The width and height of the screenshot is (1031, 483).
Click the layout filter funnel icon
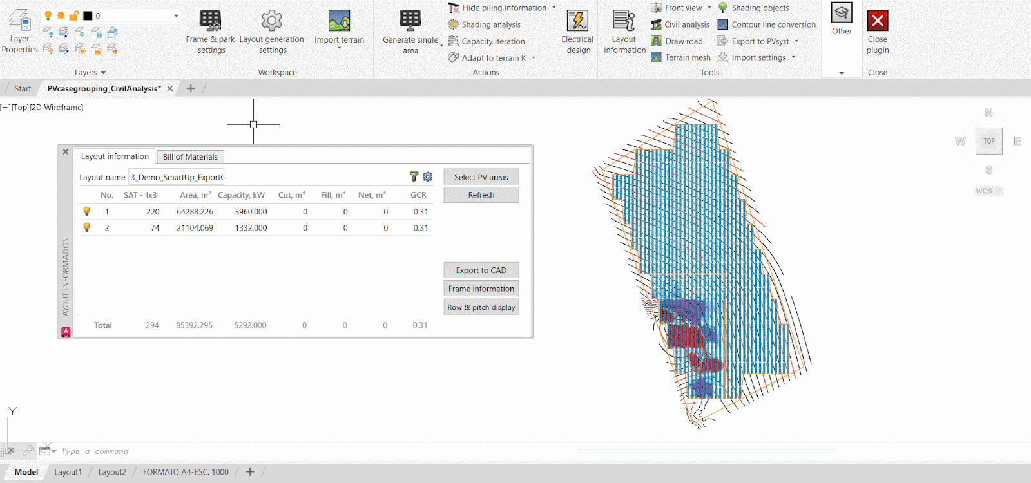414,176
